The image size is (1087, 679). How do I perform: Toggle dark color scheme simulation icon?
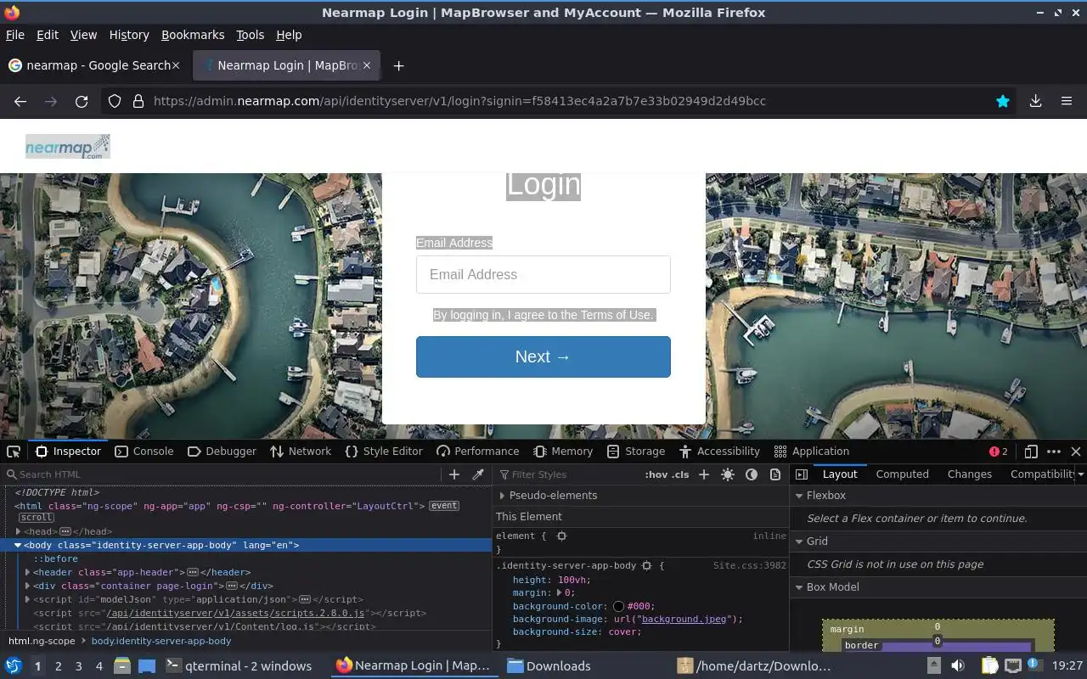tap(752, 474)
